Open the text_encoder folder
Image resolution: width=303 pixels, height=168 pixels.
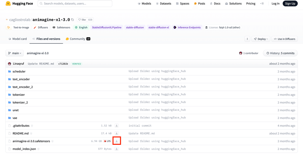21,79
